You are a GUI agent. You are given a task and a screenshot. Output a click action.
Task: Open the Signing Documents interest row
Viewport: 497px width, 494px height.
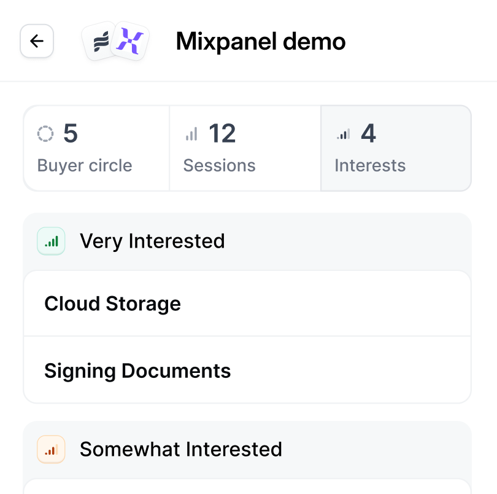(x=247, y=370)
